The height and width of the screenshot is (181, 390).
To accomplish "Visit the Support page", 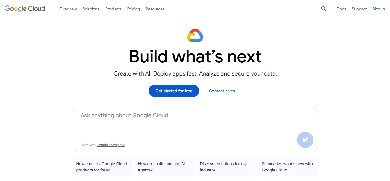I will tap(359, 9).
